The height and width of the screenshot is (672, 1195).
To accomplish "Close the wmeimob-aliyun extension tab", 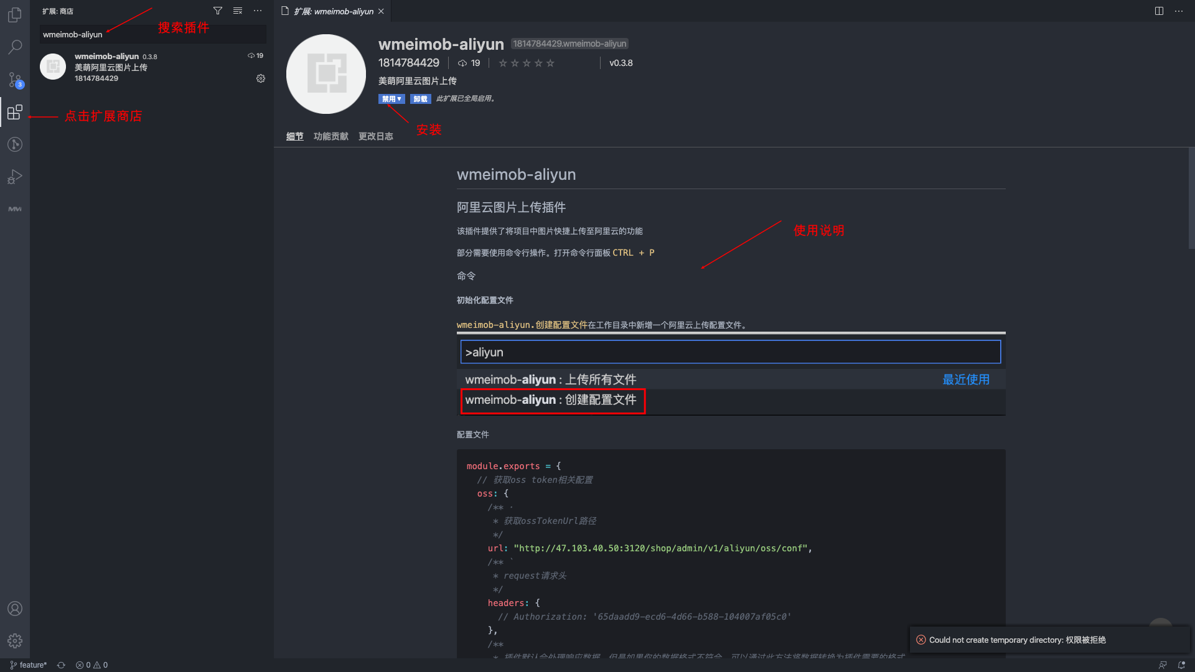I will 381,11.
